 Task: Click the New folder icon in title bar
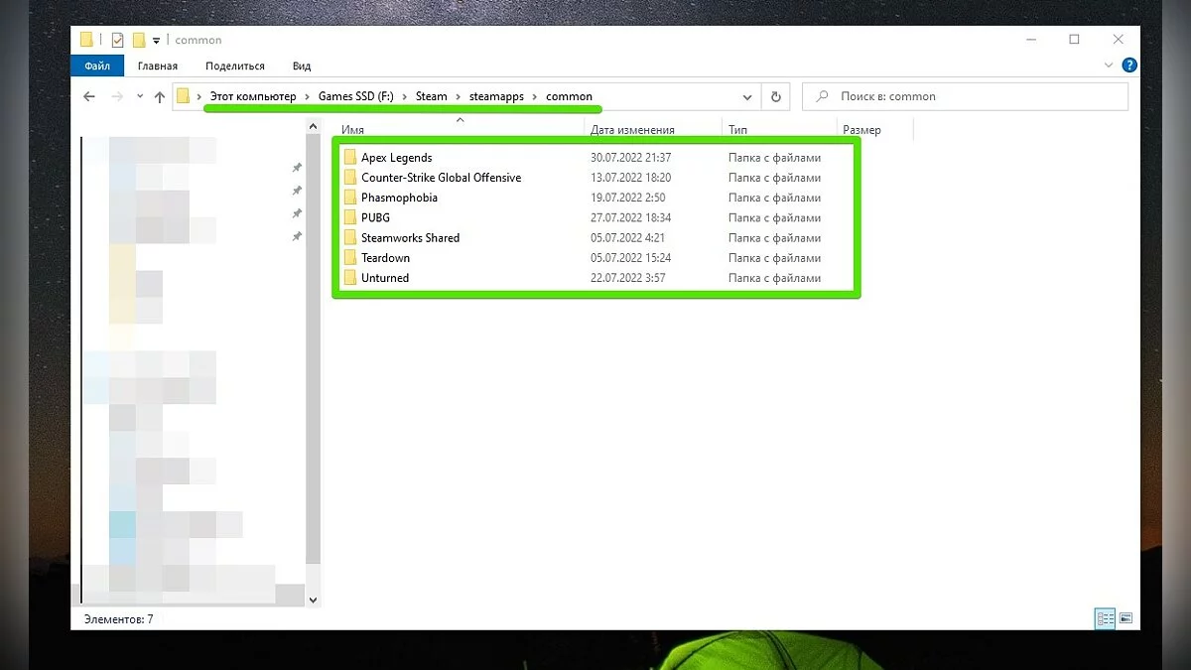139,40
